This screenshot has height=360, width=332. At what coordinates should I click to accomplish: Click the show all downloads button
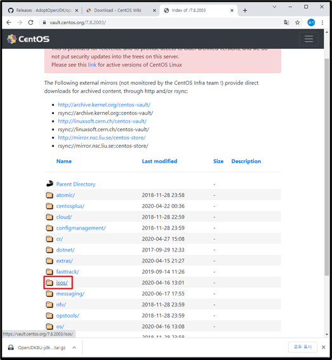303,347
